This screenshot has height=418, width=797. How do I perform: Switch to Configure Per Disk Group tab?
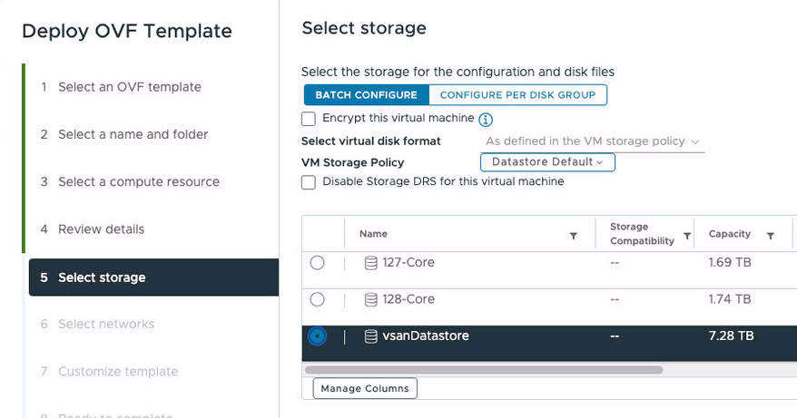[x=518, y=95]
